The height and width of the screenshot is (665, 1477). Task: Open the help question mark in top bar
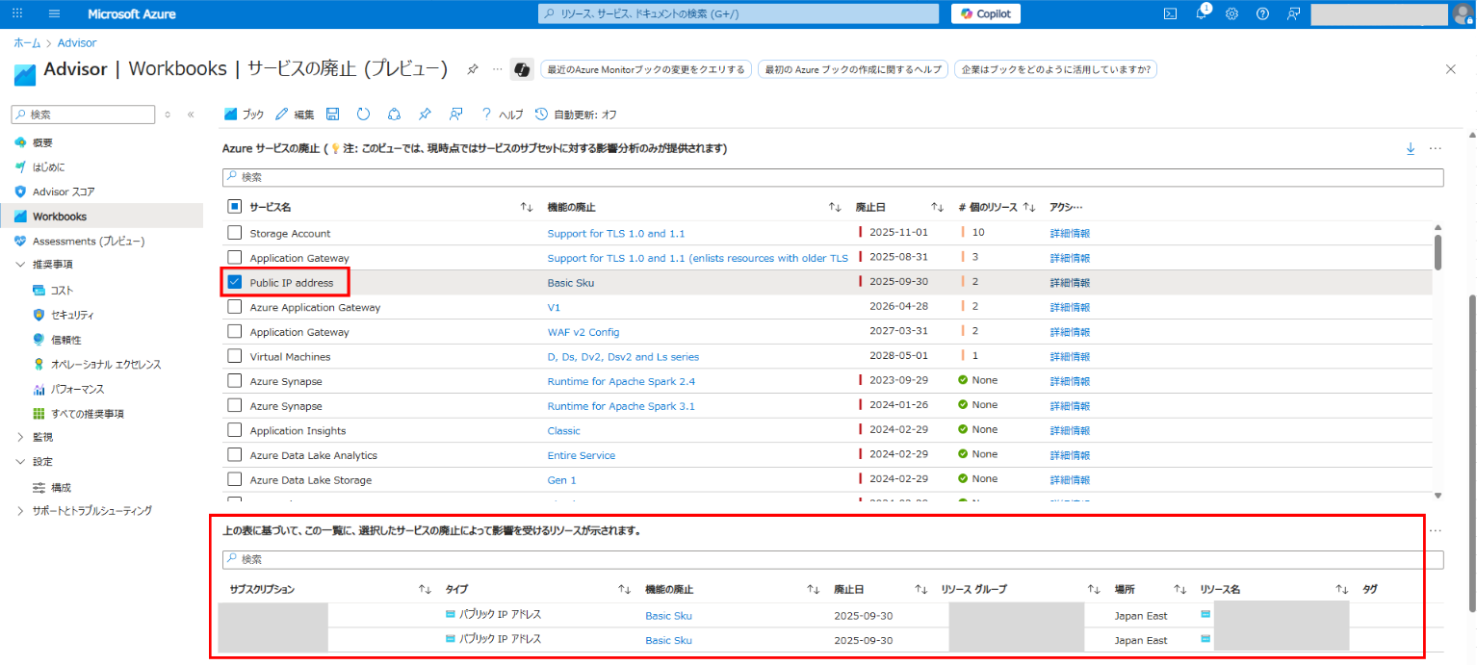(x=1262, y=13)
